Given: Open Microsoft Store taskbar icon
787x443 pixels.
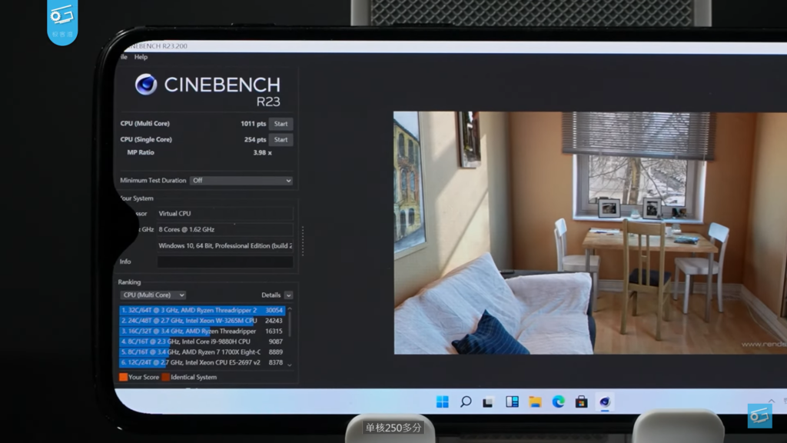Looking at the screenshot, I should coord(581,401).
